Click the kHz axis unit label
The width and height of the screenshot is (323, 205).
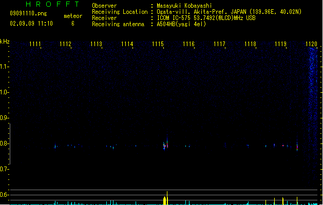coord(5,42)
